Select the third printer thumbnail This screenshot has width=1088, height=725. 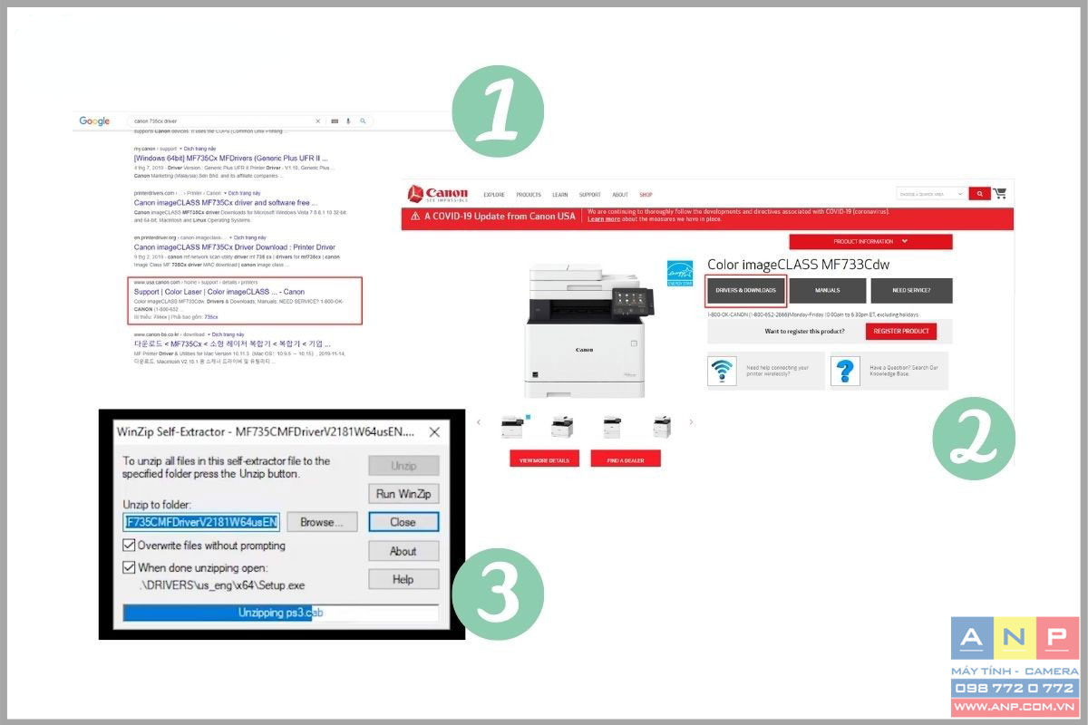click(613, 426)
